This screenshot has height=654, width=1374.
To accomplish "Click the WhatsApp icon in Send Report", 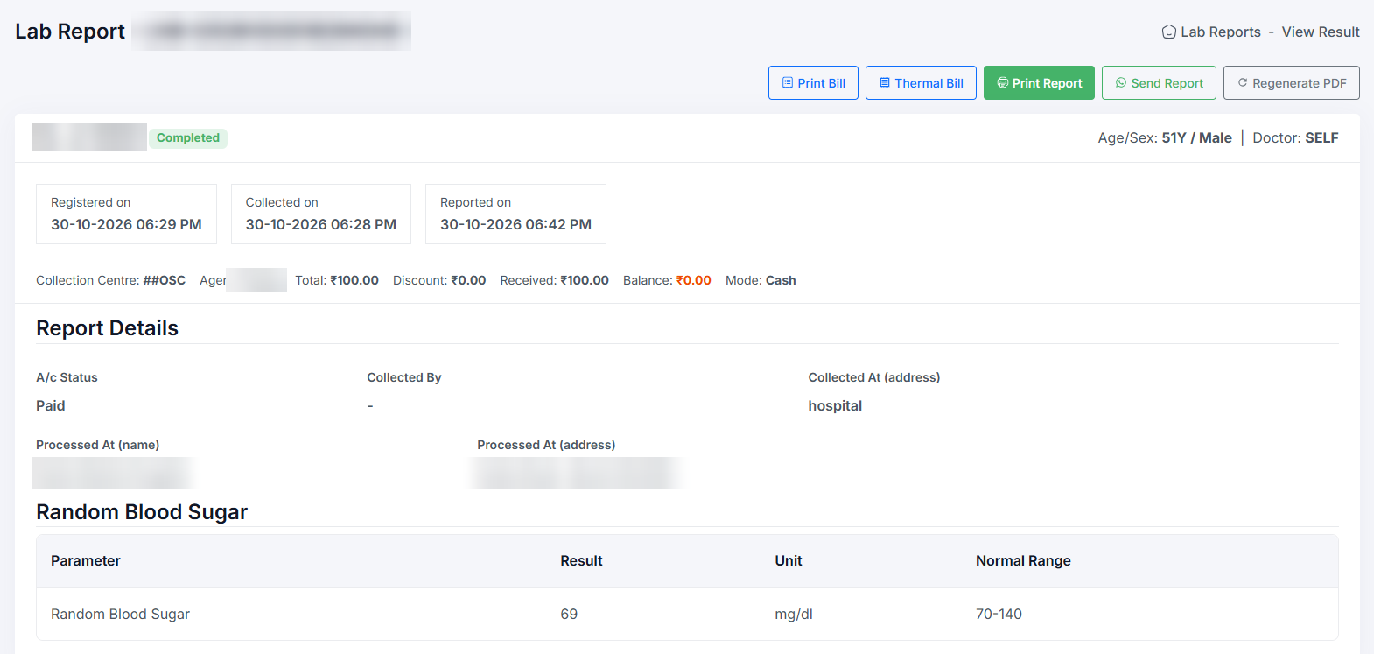I will coord(1121,82).
